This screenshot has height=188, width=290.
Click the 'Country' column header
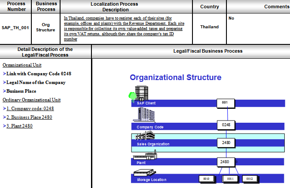[x=209, y=7]
